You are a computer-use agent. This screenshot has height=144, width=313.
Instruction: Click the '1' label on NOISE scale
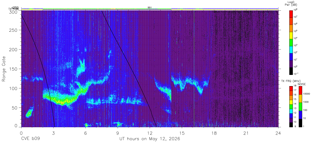(x=304, y=126)
